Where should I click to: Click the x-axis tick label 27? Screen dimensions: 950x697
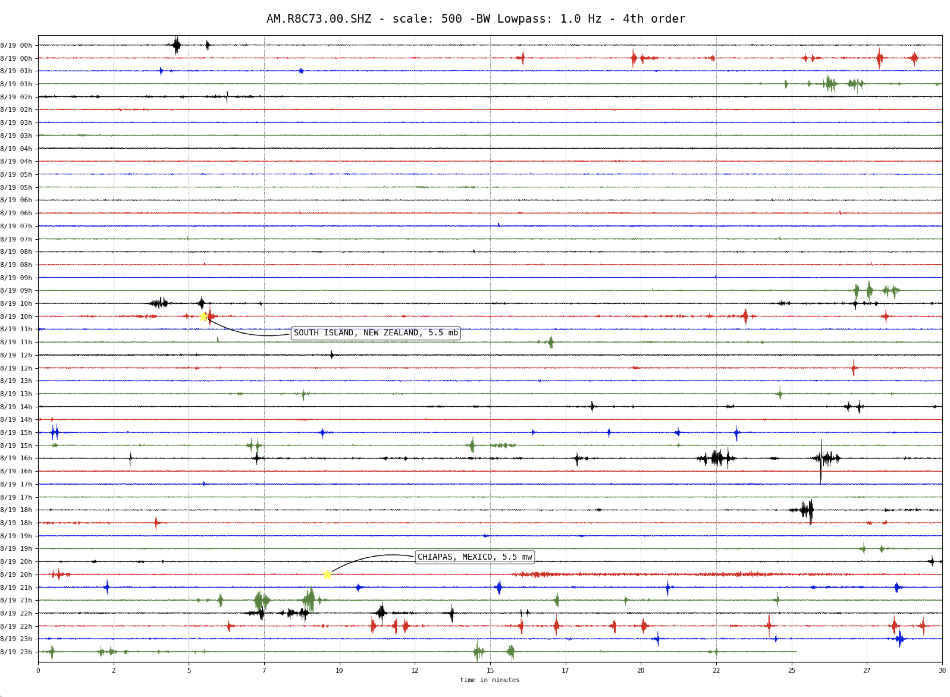tap(867, 671)
